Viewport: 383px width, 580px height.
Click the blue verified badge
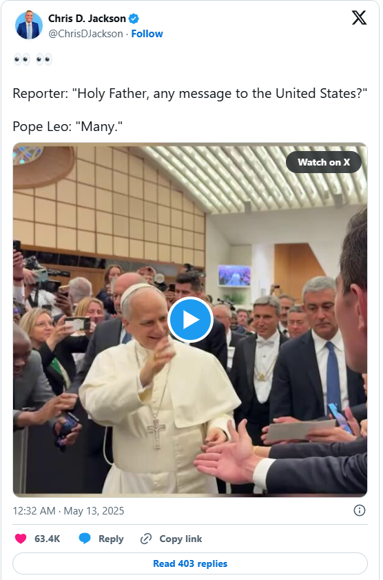(x=134, y=18)
